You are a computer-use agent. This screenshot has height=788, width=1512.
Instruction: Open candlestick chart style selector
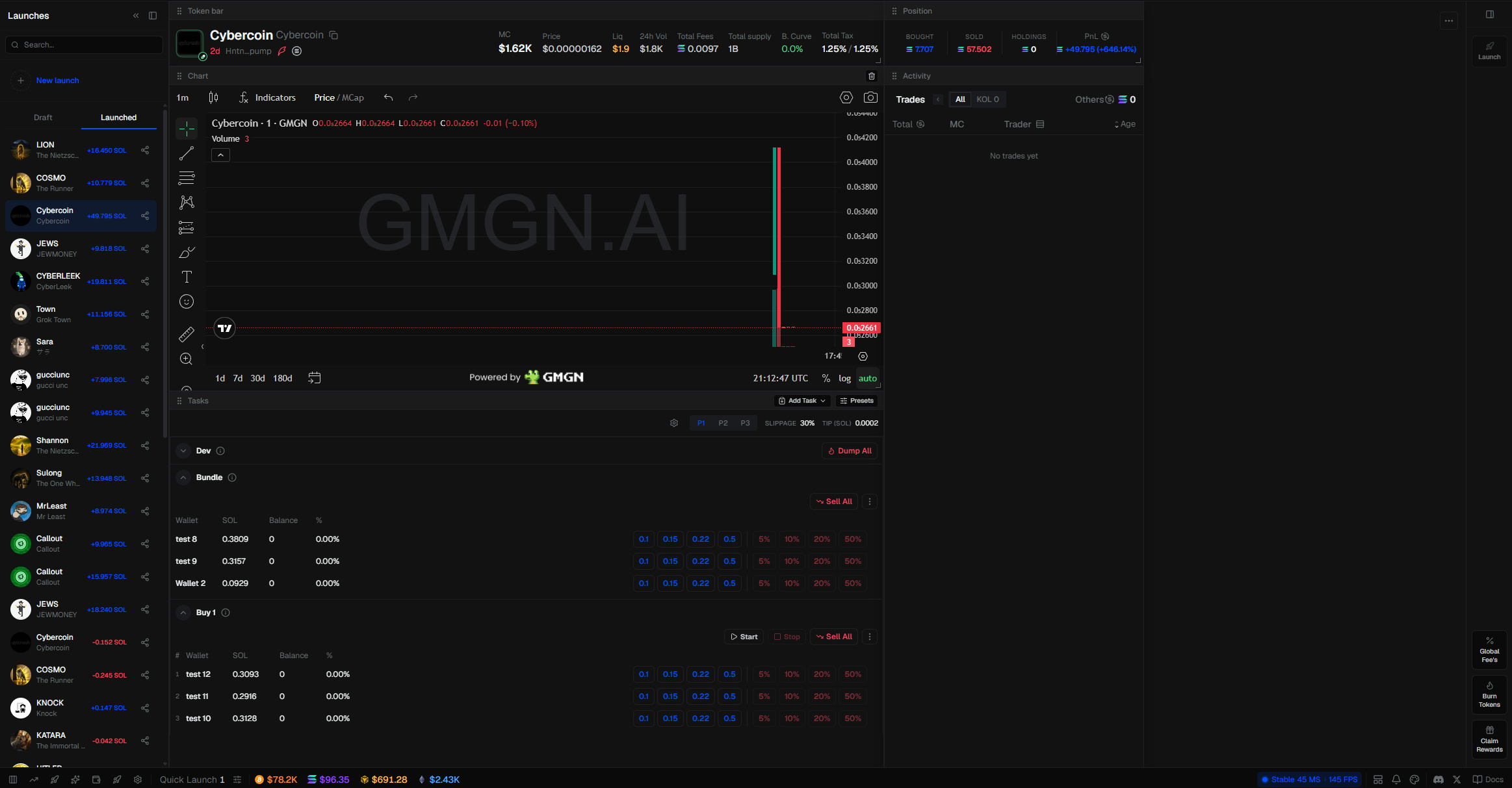(213, 97)
